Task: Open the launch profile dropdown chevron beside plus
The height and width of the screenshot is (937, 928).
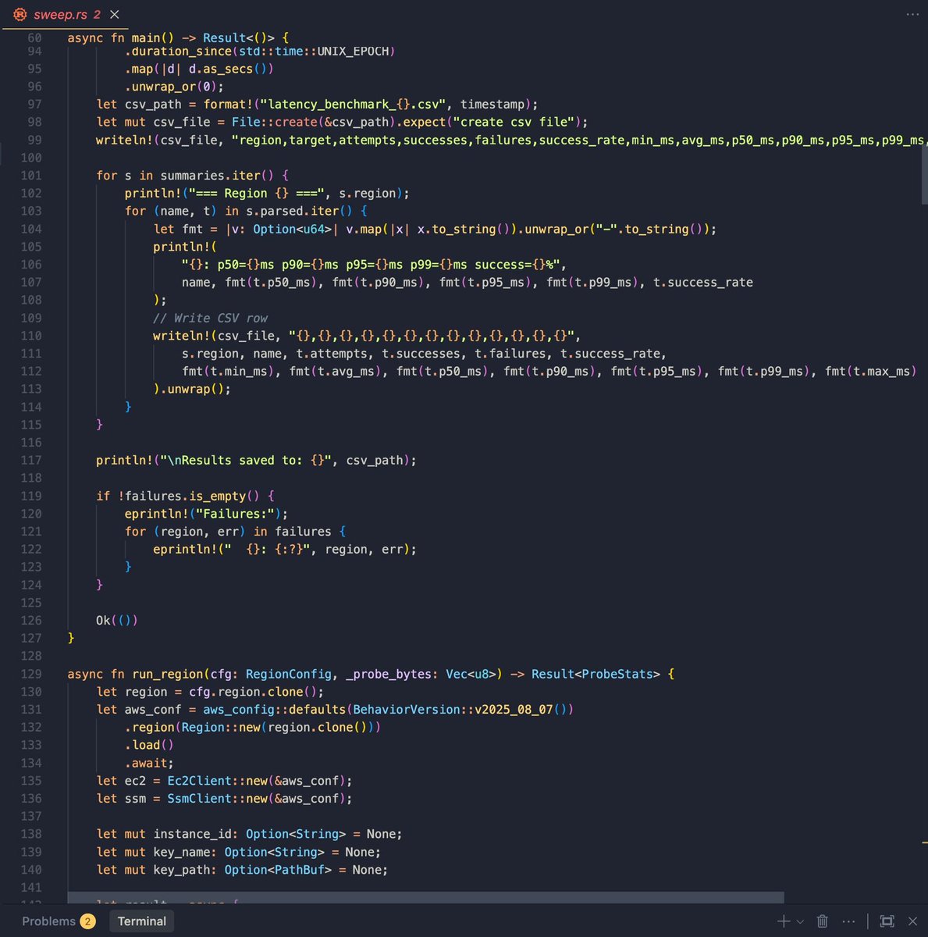Action: [x=800, y=922]
